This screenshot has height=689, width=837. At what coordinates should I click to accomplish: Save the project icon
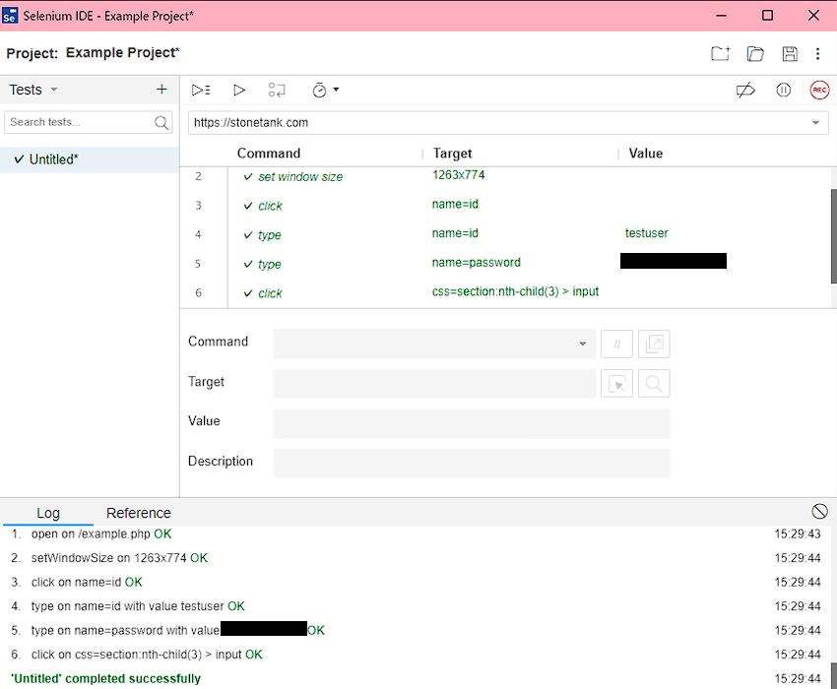tap(790, 53)
